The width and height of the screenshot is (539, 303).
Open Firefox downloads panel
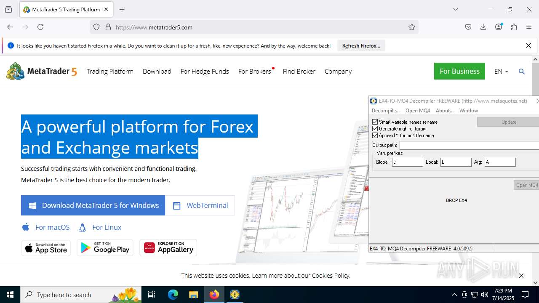(483, 27)
